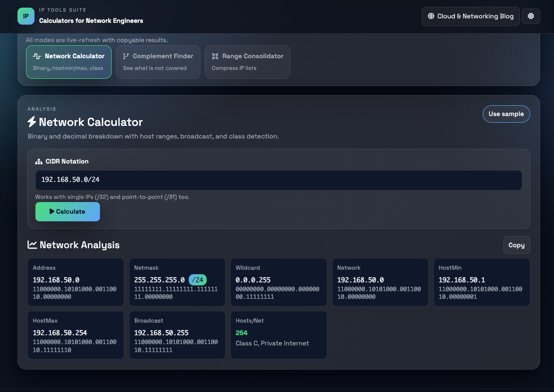Open the Range Consolidator tab
Viewport: 554px width, 392px height.
(x=247, y=62)
